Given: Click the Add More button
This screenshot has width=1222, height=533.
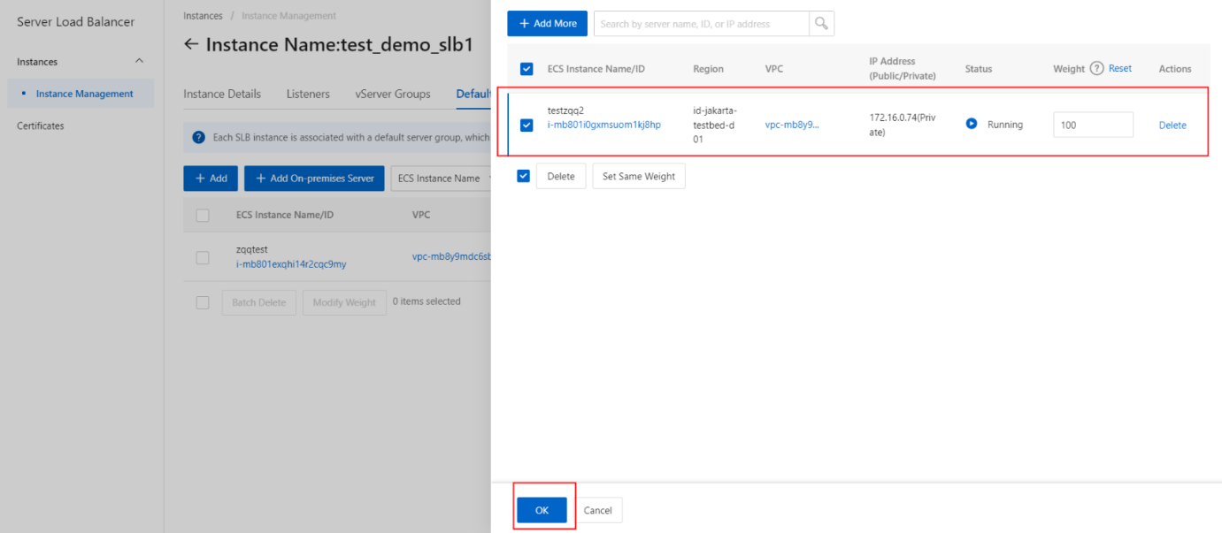Looking at the screenshot, I should click(x=547, y=24).
